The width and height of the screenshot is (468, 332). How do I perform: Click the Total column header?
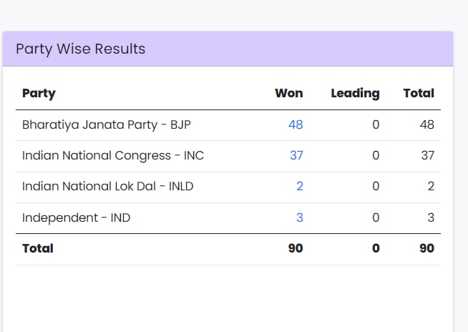[x=419, y=93]
